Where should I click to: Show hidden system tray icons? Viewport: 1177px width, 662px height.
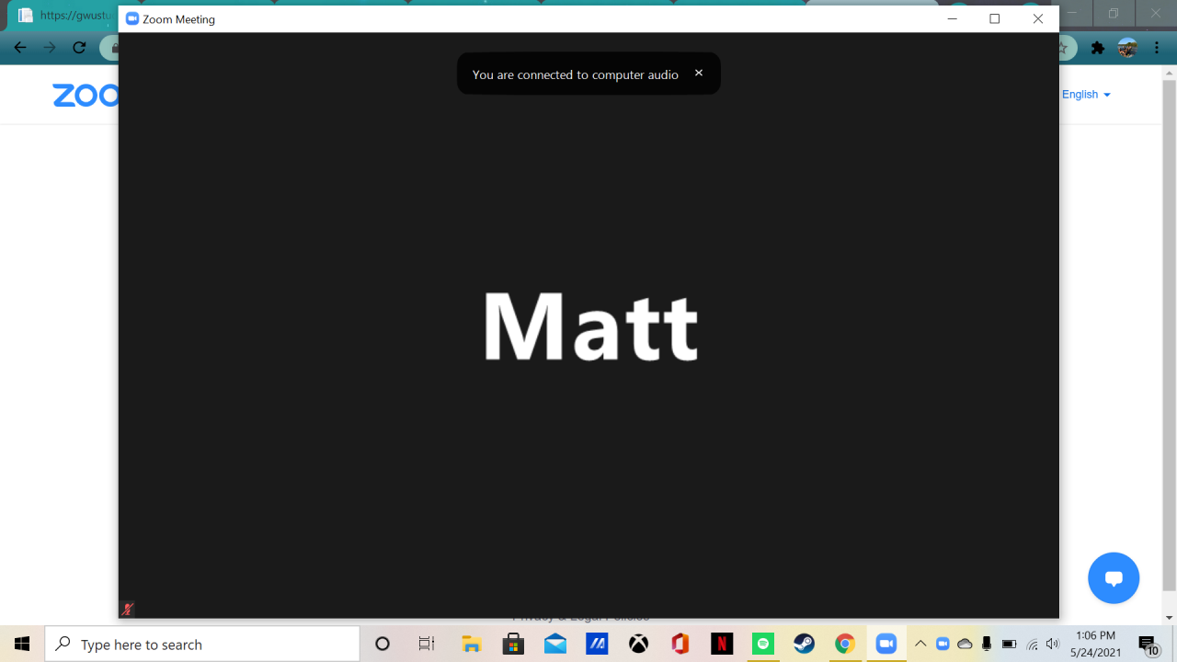[x=920, y=644]
